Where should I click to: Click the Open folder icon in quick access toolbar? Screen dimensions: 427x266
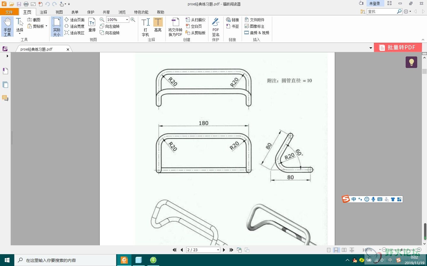(12, 4)
